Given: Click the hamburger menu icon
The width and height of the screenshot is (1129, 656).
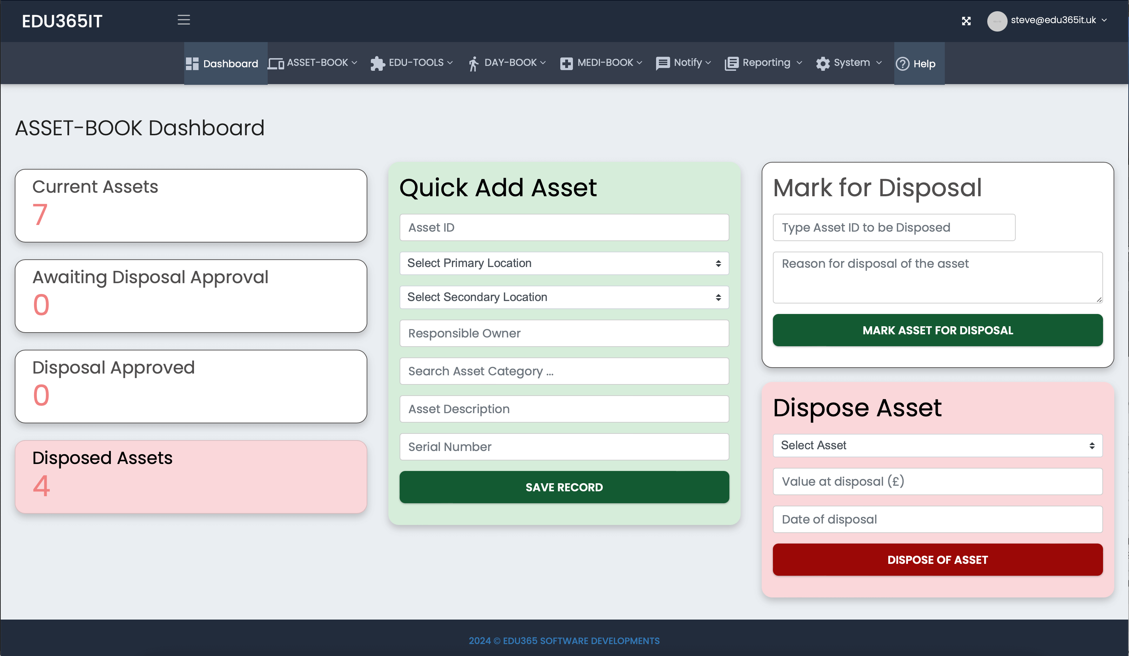Looking at the screenshot, I should point(184,20).
